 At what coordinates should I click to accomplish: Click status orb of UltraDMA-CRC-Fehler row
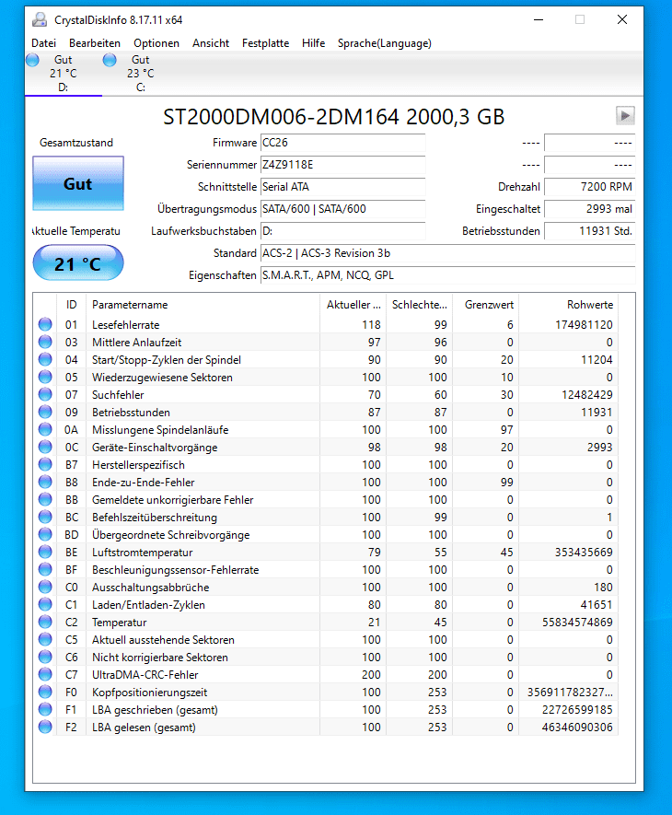[x=45, y=675]
